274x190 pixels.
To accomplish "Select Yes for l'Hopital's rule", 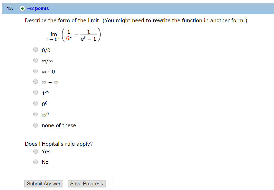I will point(36,151).
